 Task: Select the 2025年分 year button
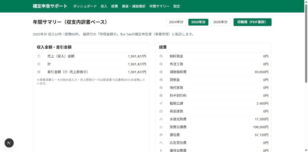point(198,22)
